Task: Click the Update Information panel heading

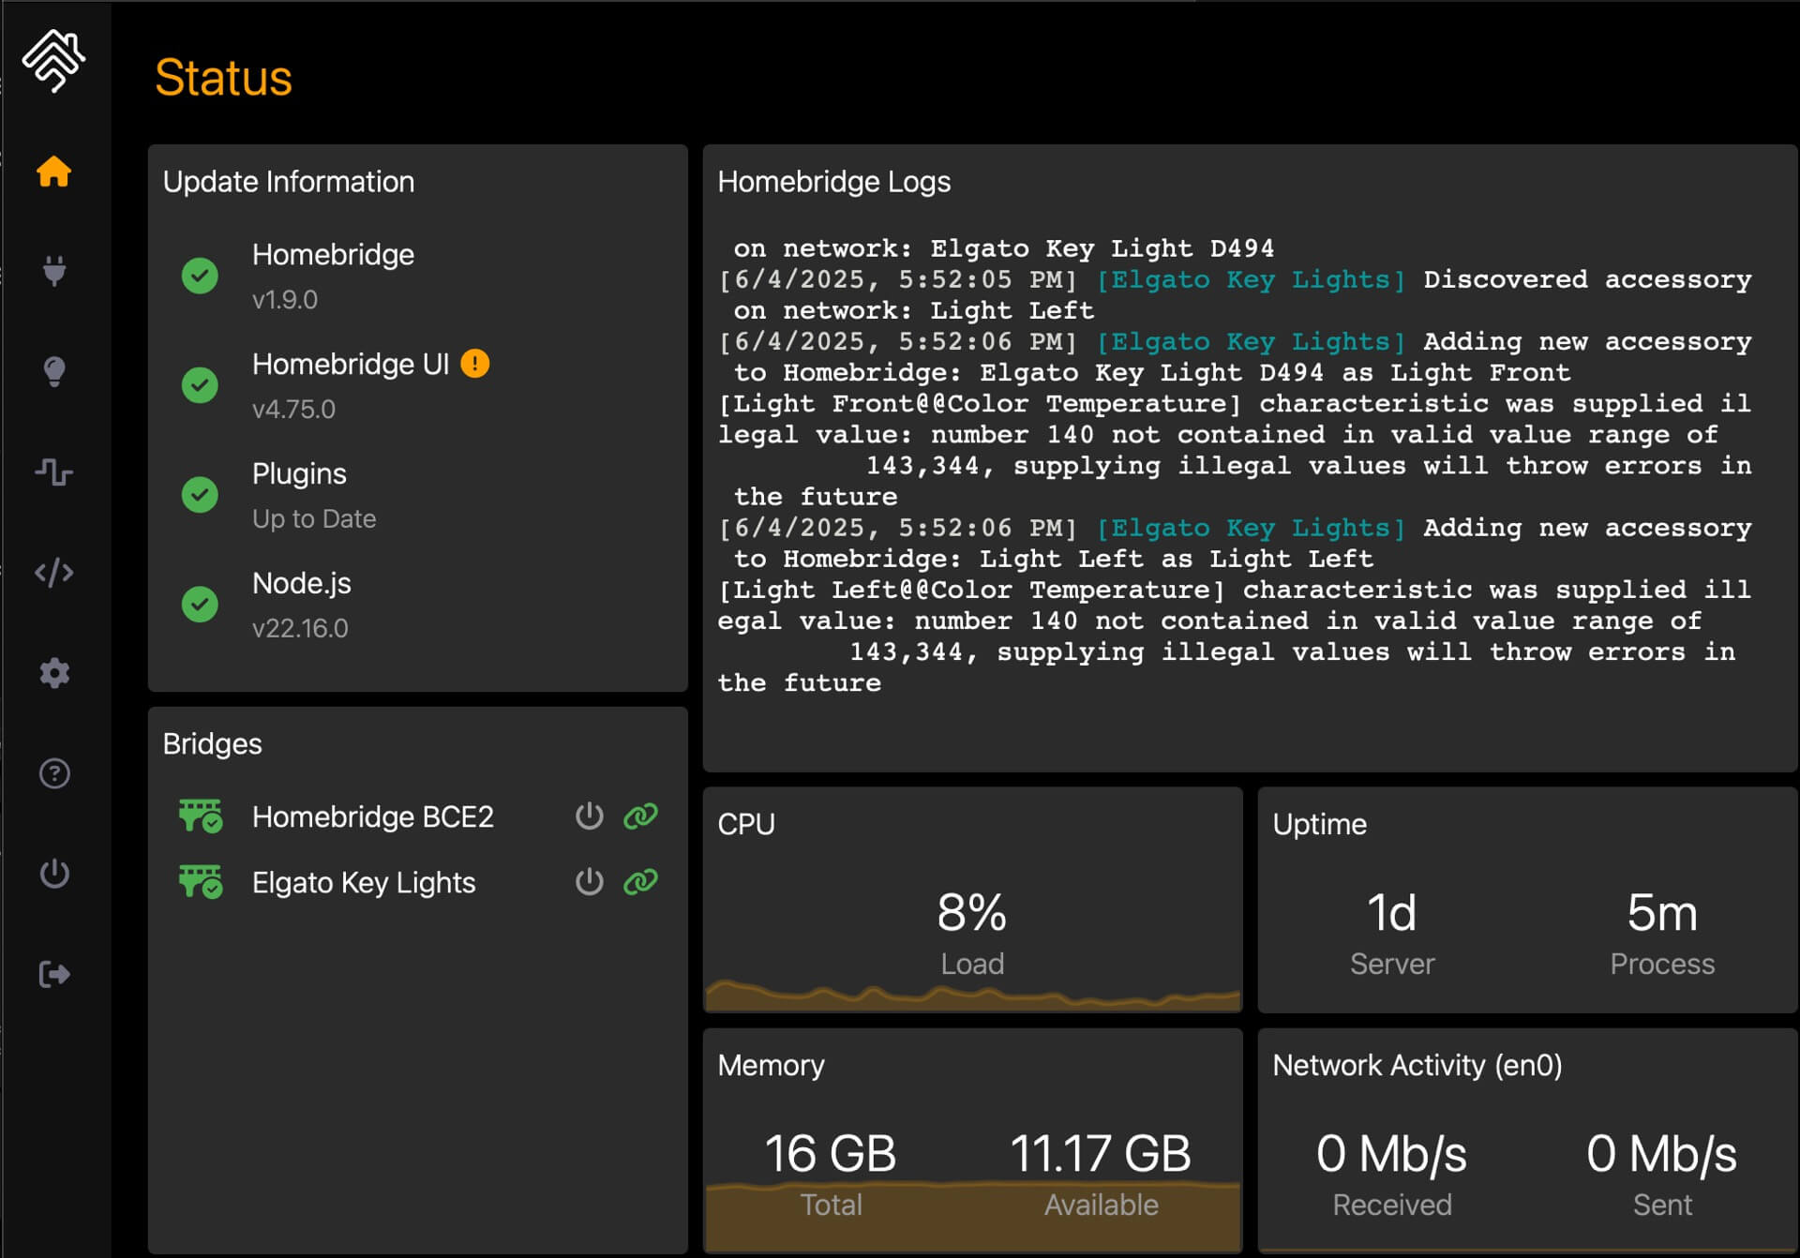Action: click(x=289, y=182)
